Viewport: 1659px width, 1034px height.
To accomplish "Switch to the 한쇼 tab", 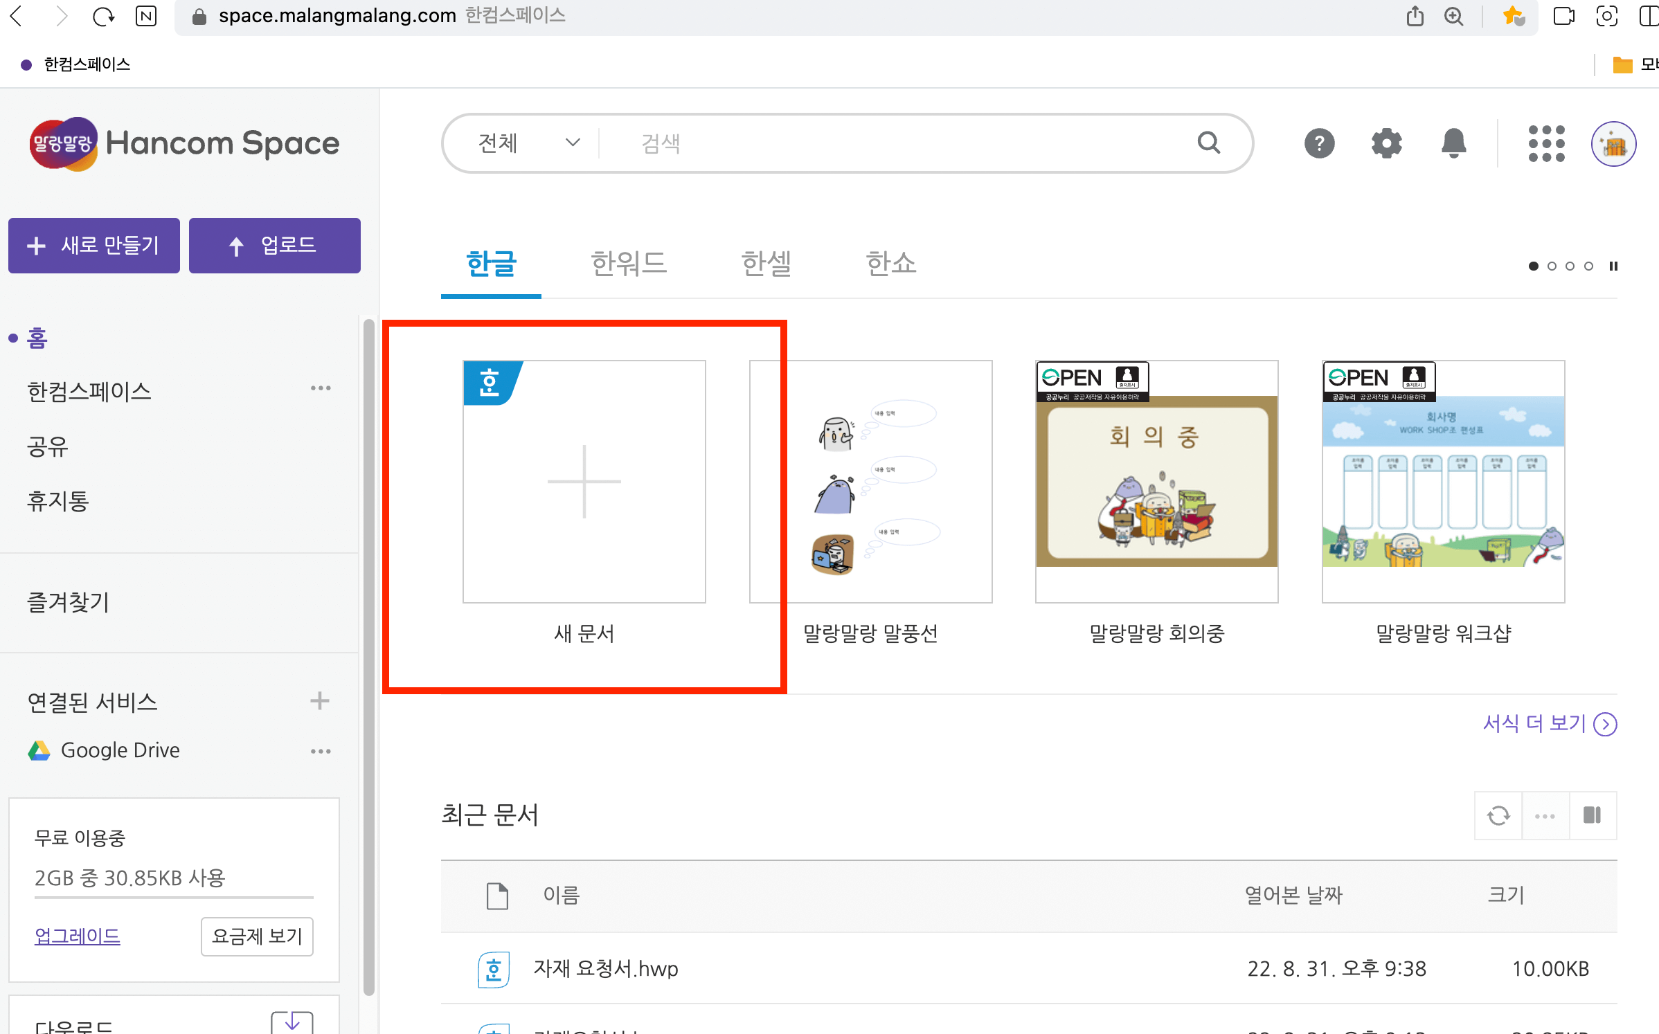I will coord(890,264).
